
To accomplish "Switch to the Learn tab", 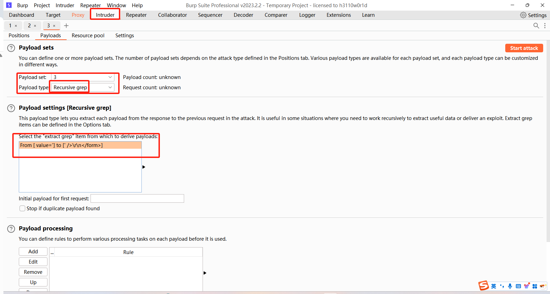I will [368, 15].
